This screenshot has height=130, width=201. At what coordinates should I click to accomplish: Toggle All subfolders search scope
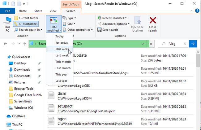point(26,24)
